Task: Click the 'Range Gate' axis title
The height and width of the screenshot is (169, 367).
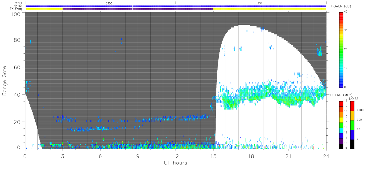Action: [4, 81]
